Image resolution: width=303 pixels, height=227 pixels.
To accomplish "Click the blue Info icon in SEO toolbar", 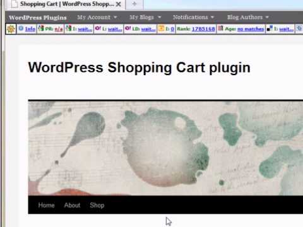I will coord(21,28).
